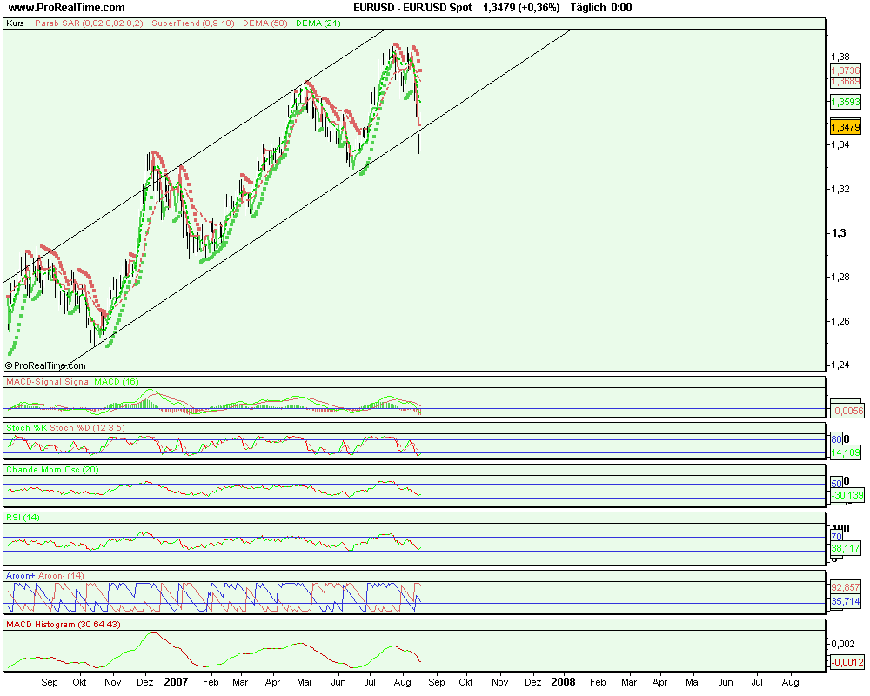Select the Parab SAR (0,02 0,02 0,2) label
Image resolution: width=870 pixels, height=696 pixels.
(89, 23)
